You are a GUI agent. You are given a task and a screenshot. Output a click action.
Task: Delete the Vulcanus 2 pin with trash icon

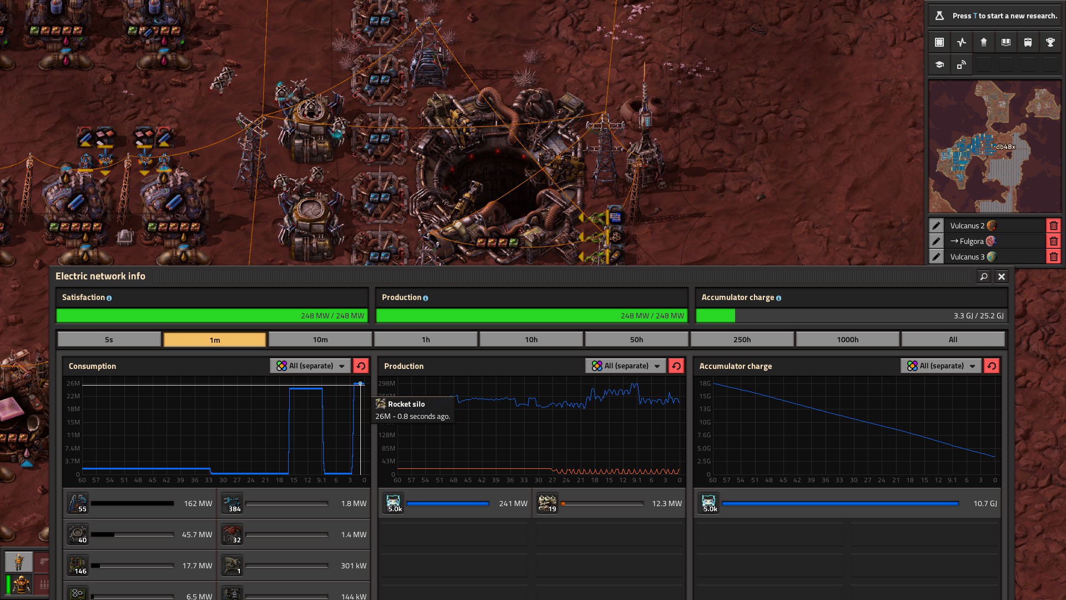pyautogui.click(x=1053, y=226)
